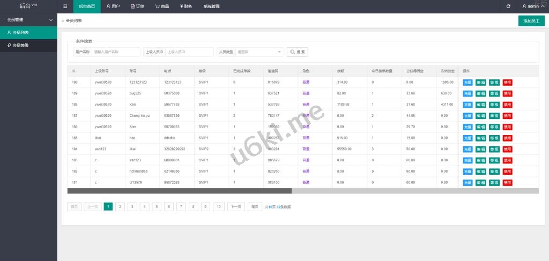549x261 pixels.
Task: Click the table's horizontal scrollbar
Action: point(179,191)
